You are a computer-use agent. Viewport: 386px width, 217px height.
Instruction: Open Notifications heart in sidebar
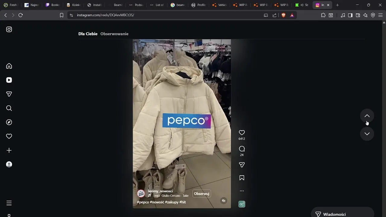[9, 136]
